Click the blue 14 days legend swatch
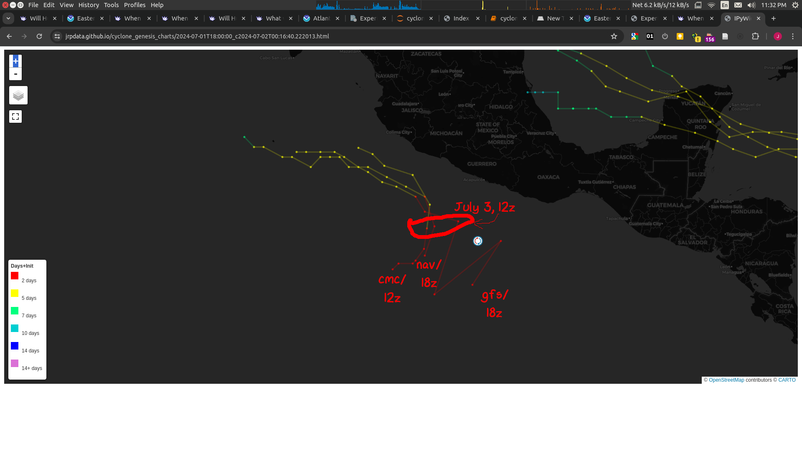This screenshot has width=802, height=451. pos(15,346)
